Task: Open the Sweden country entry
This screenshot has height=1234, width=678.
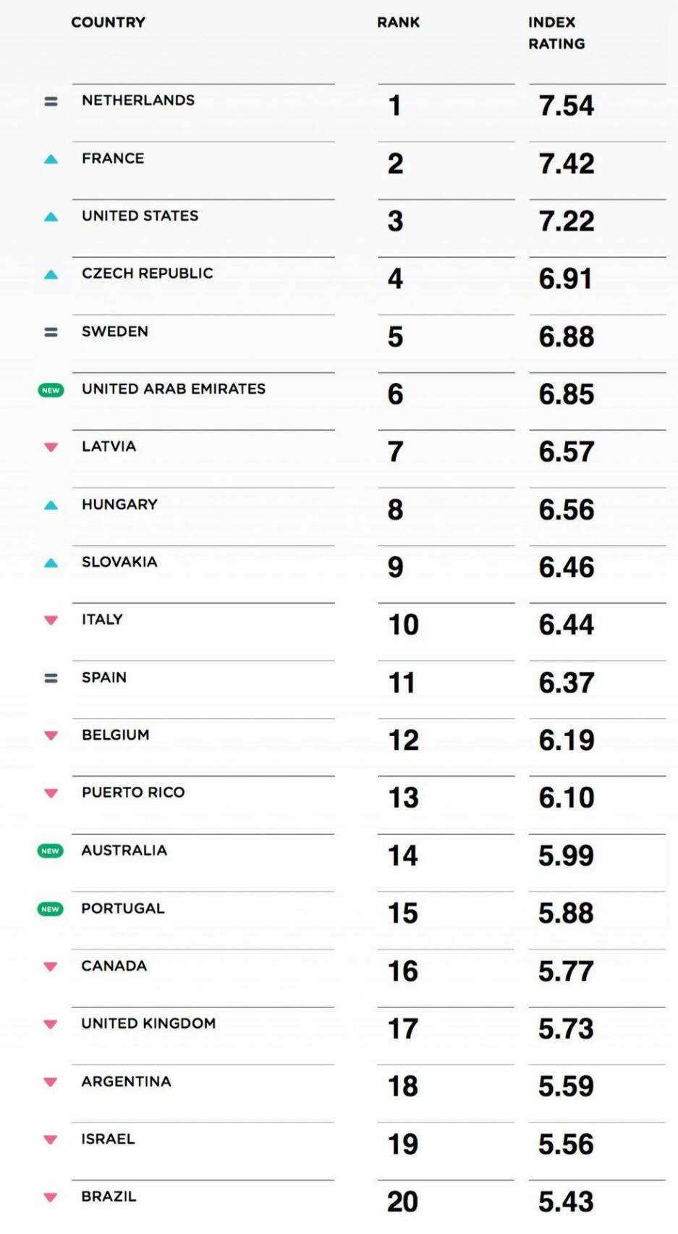Action: click(114, 331)
